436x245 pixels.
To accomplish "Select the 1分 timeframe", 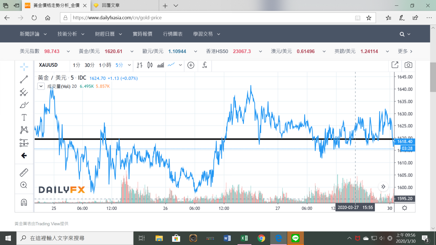I will click(77, 65).
